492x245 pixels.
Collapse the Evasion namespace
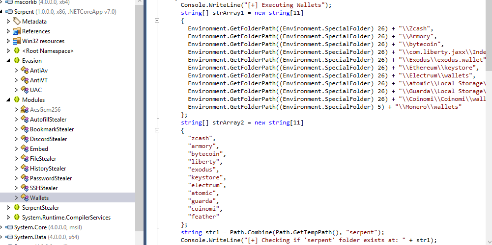tap(8, 61)
